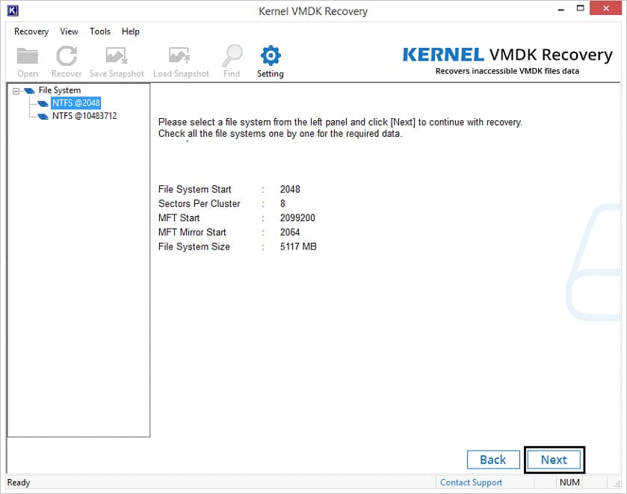Click the MFT Mirror Start value 2064
The height and width of the screenshot is (494, 627).
(290, 232)
